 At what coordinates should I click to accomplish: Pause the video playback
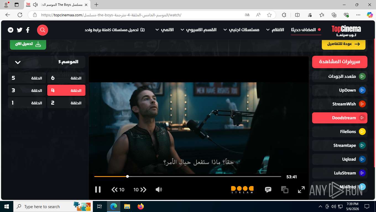click(98, 189)
